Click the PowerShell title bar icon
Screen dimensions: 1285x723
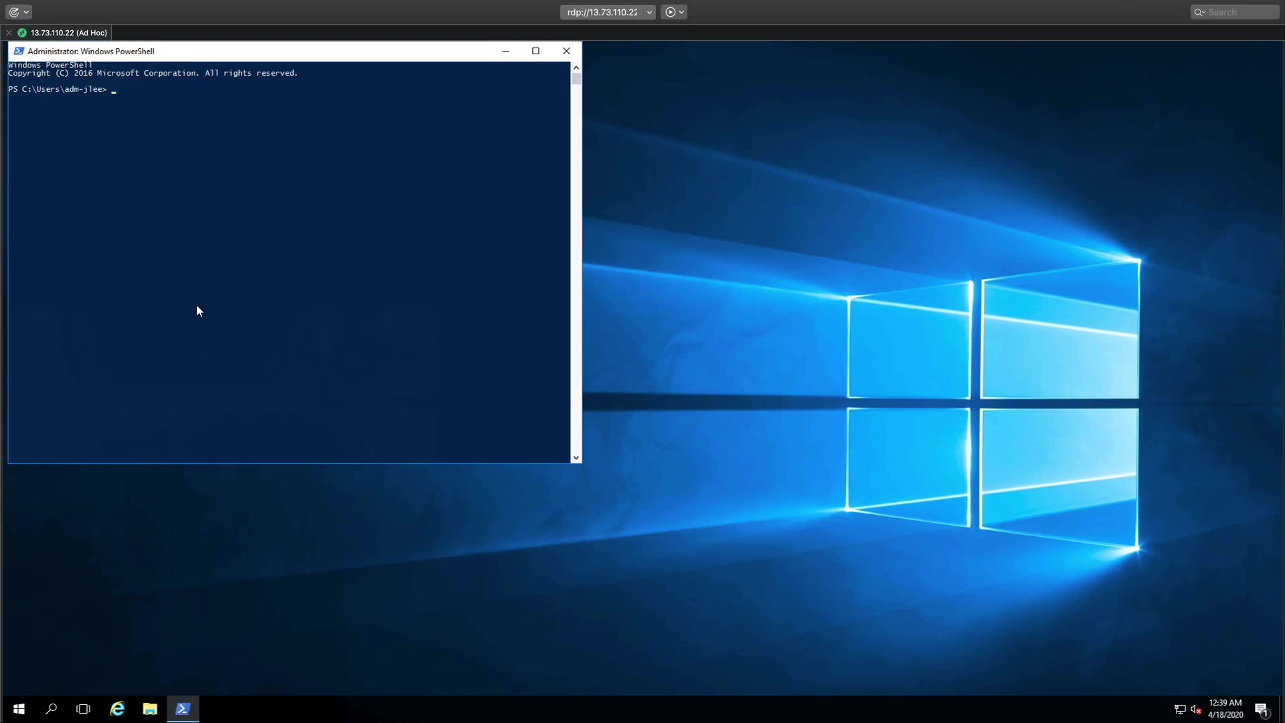[x=19, y=51]
